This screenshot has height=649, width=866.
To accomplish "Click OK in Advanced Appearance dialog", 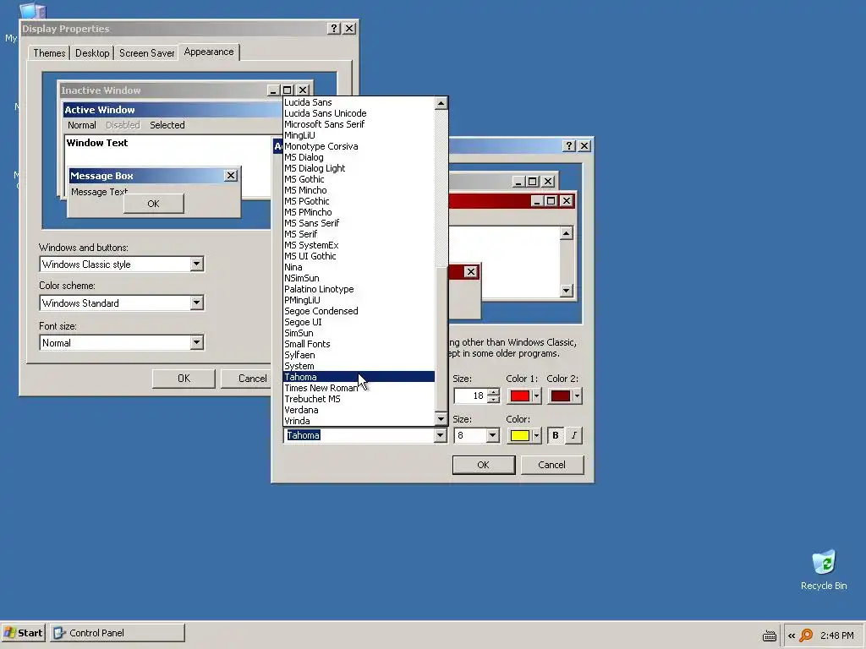I will coord(483,465).
